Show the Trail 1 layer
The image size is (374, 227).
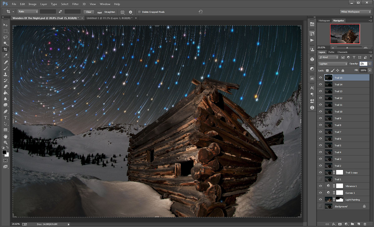[320, 179]
